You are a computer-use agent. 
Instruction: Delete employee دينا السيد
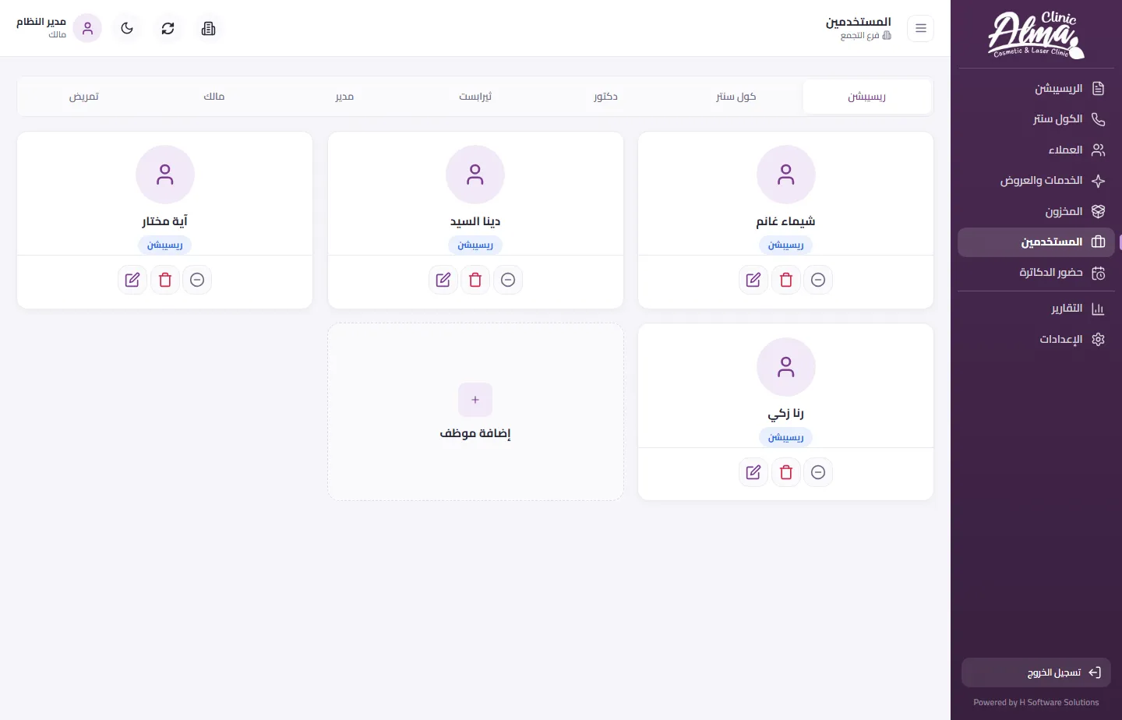(475, 280)
